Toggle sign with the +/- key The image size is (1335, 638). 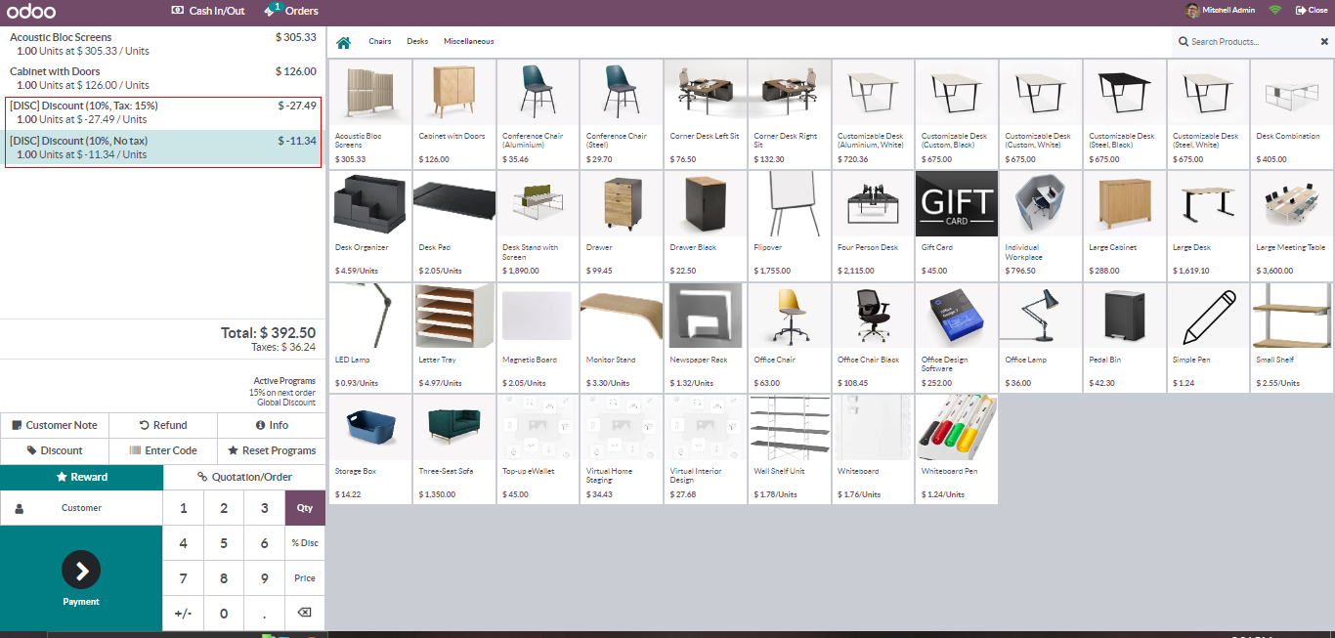(x=183, y=614)
